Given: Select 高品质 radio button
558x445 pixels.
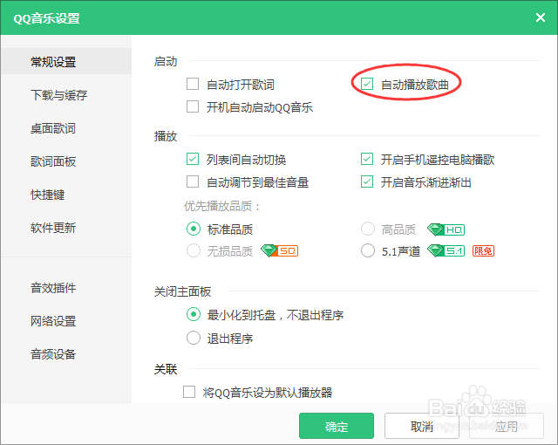Looking at the screenshot, I should [368, 229].
